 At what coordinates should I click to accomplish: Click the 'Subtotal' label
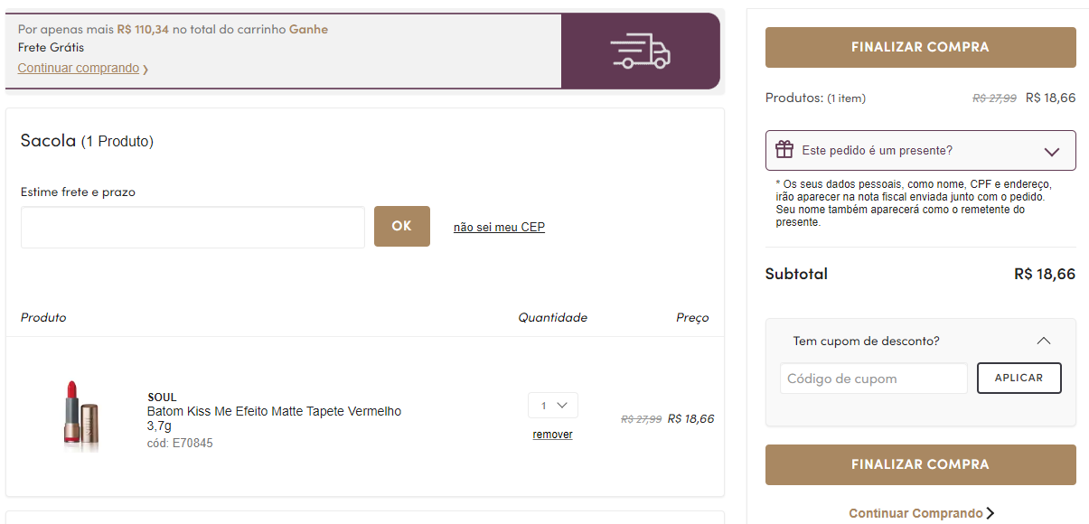(x=796, y=274)
